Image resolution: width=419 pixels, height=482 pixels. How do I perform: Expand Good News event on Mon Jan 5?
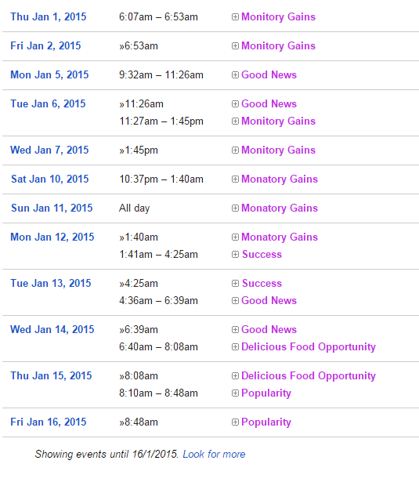(235, 75)
